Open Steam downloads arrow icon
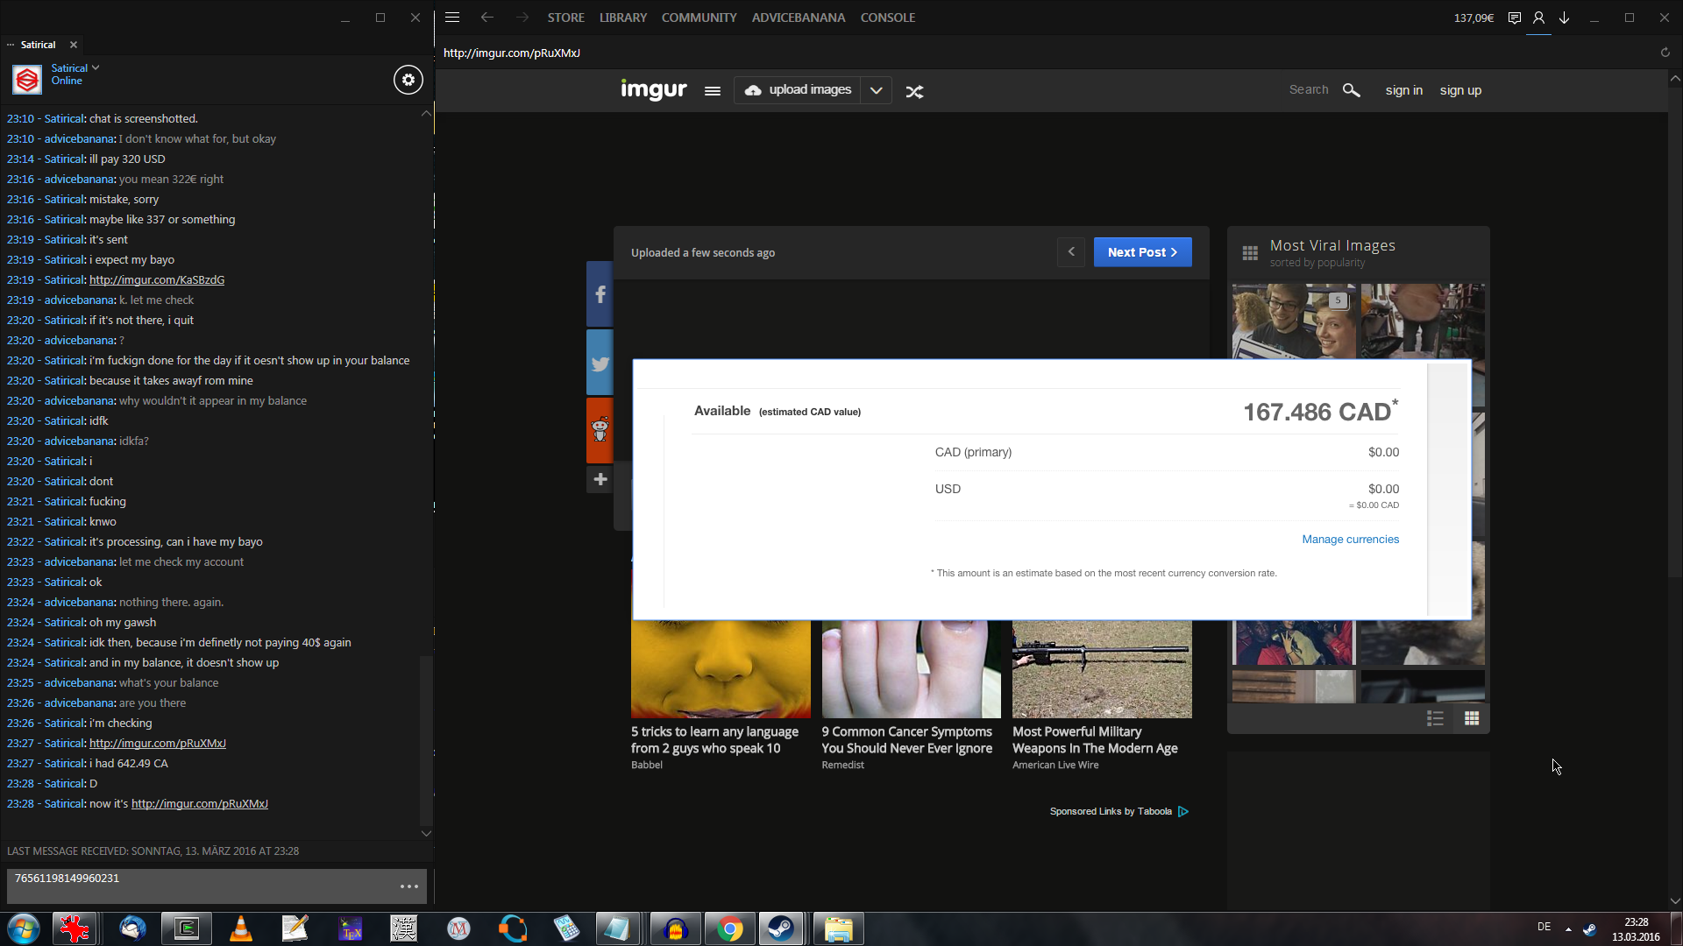Screen dimensions: 1683x946 pos(1564,18)
